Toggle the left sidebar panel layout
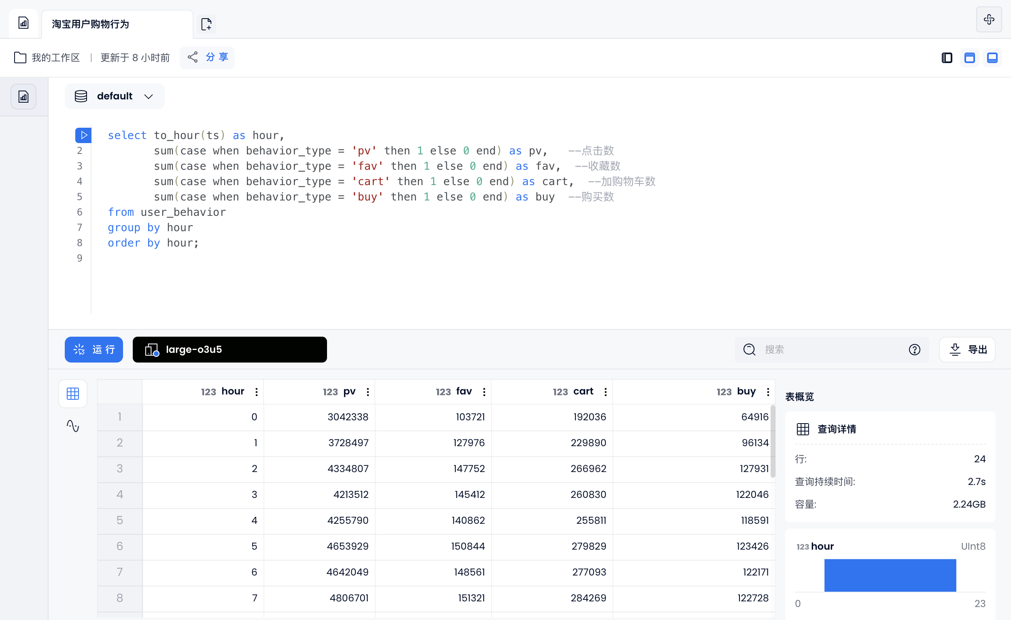The image size is (1011, 620). [947, 58]
